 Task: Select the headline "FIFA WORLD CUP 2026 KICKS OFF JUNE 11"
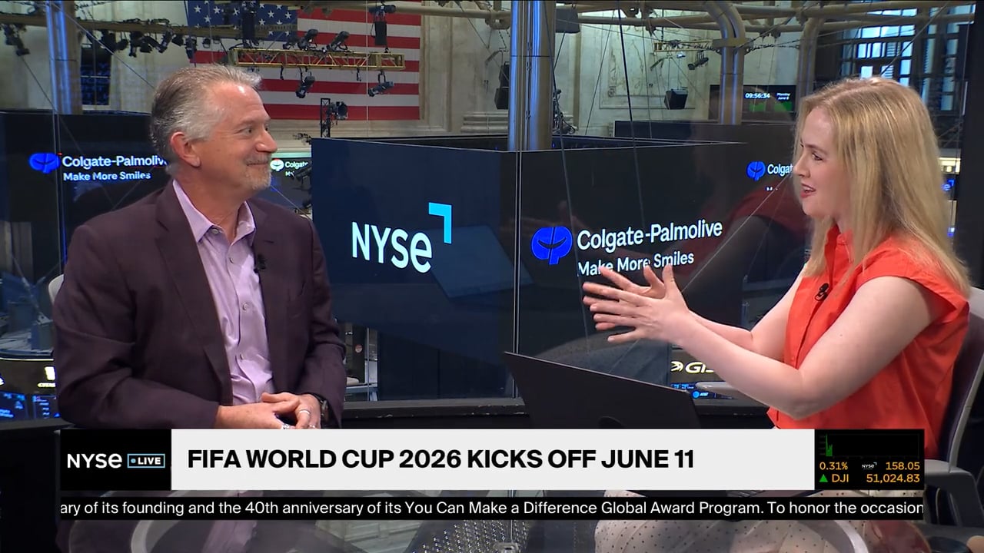point(440,459)
